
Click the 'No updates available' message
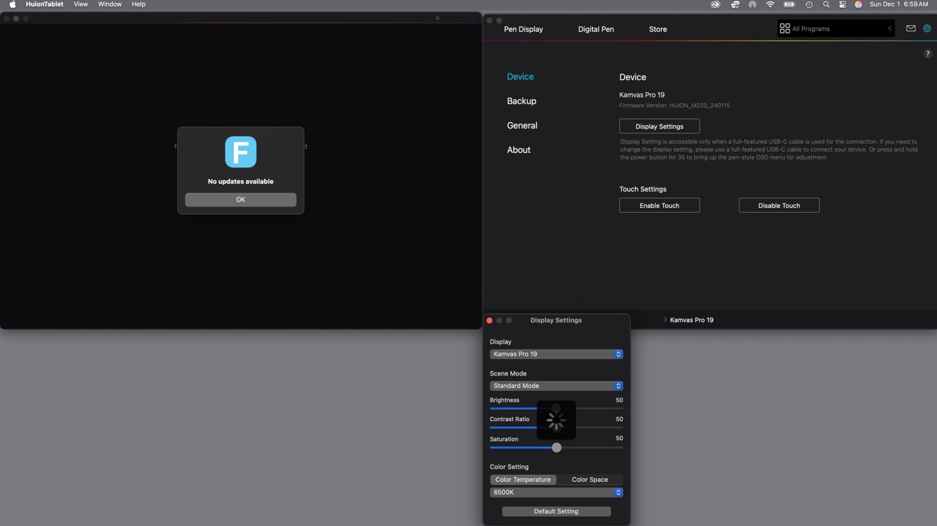241,182
